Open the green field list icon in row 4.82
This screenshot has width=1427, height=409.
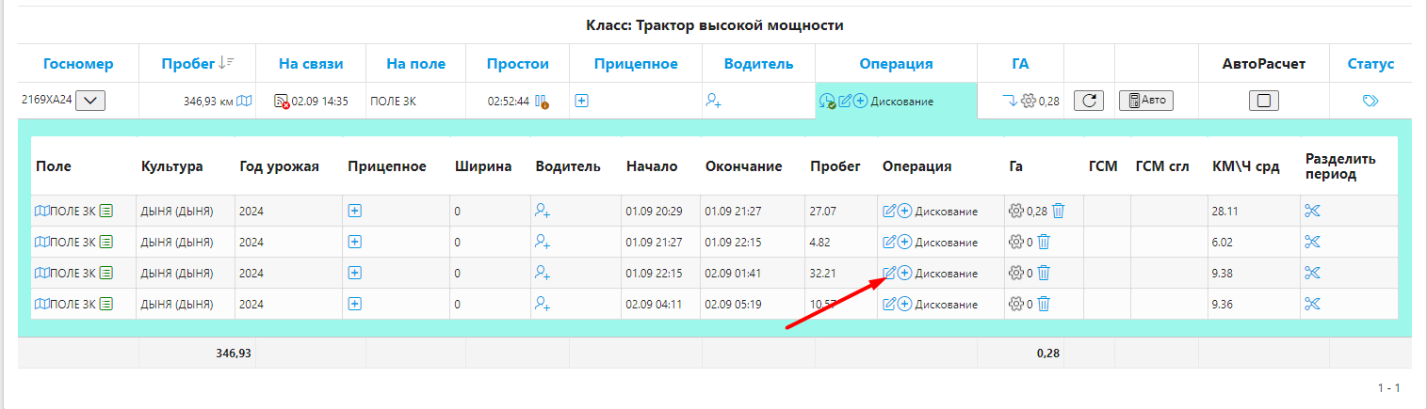[106, 242]
